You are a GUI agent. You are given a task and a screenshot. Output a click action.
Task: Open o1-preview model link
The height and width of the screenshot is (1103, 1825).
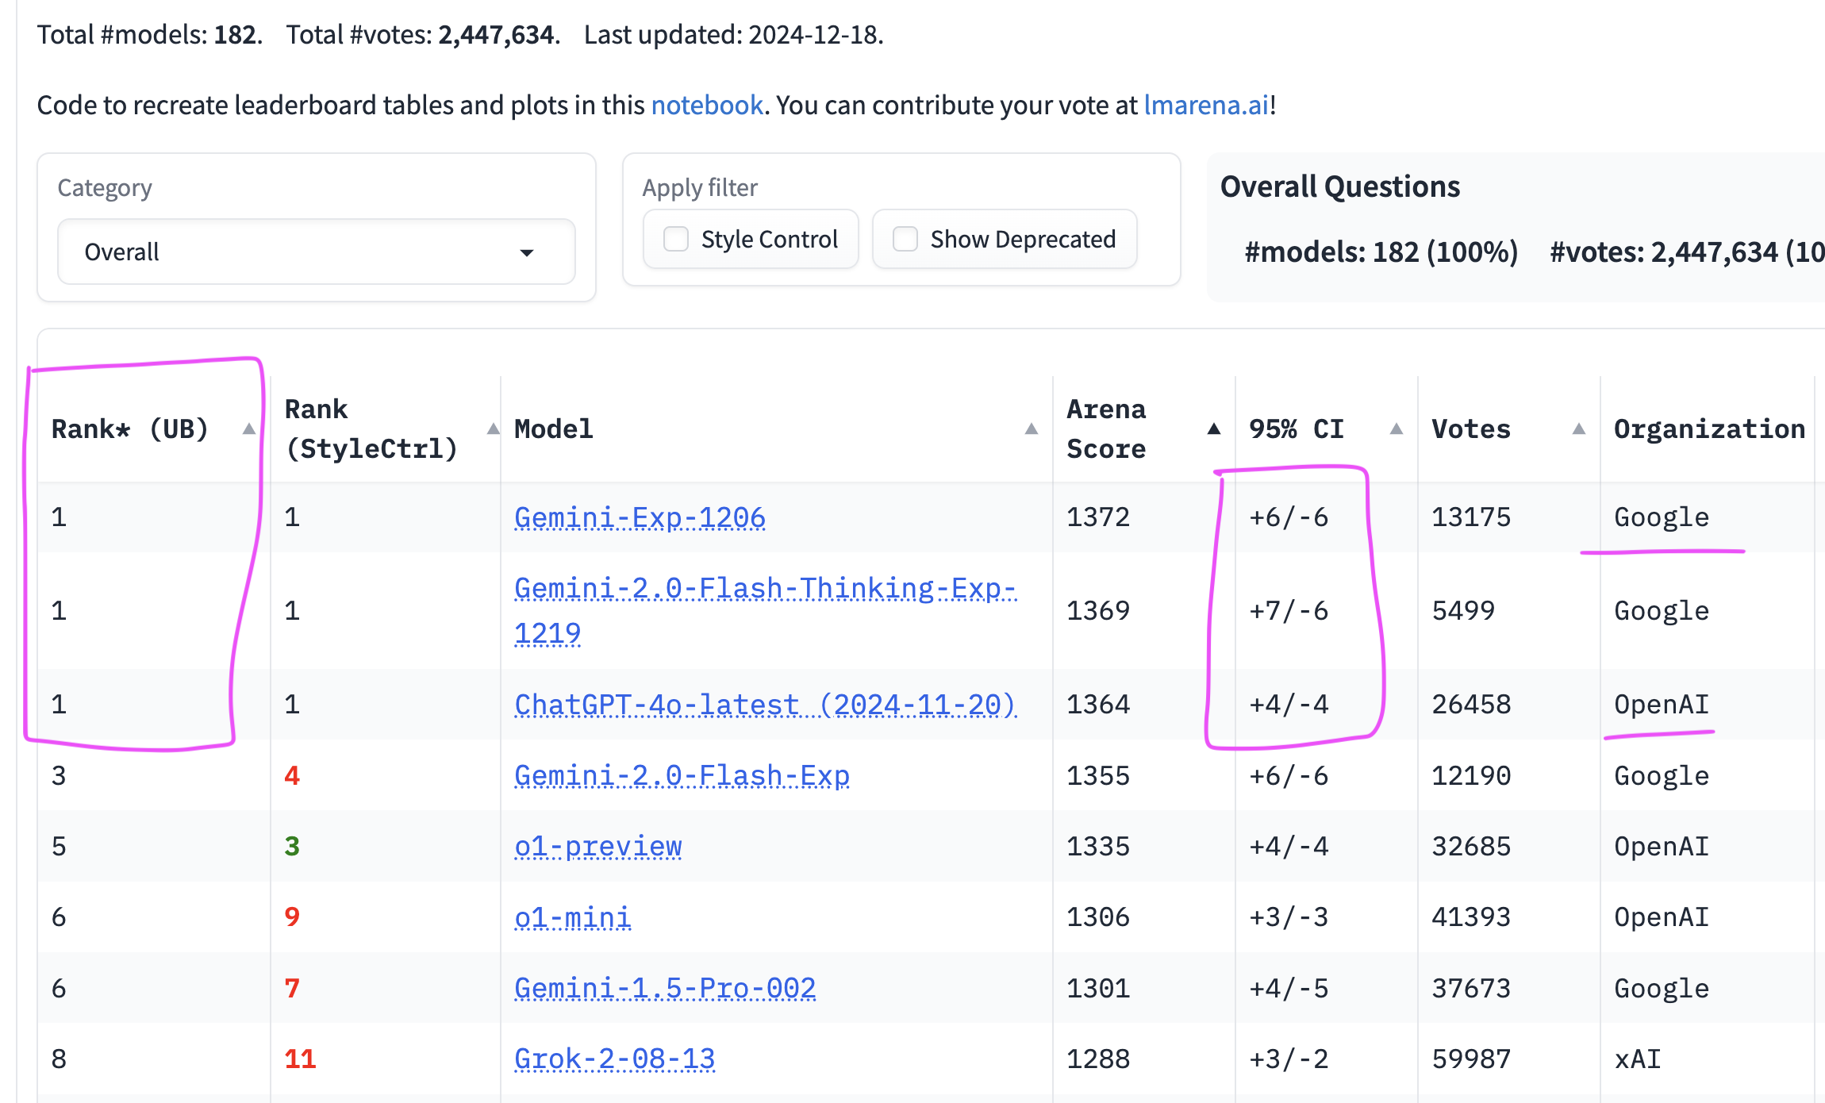tap(597, 846)
